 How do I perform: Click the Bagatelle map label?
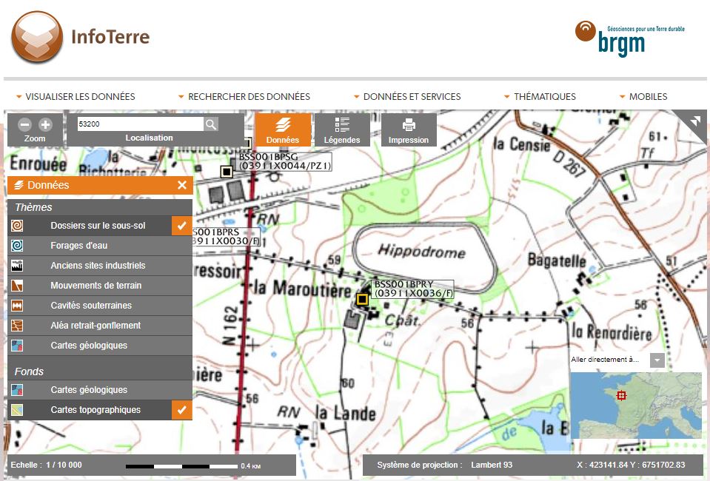pos(557,260)
